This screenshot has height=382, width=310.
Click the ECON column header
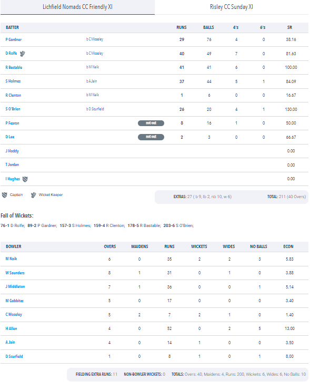pyautogui.click(x=288, y=246)
